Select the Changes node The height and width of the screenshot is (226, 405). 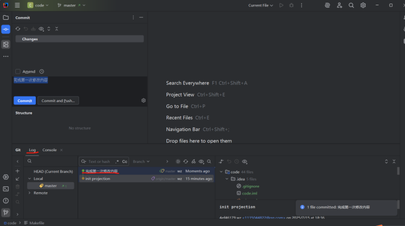pos(80,39)
